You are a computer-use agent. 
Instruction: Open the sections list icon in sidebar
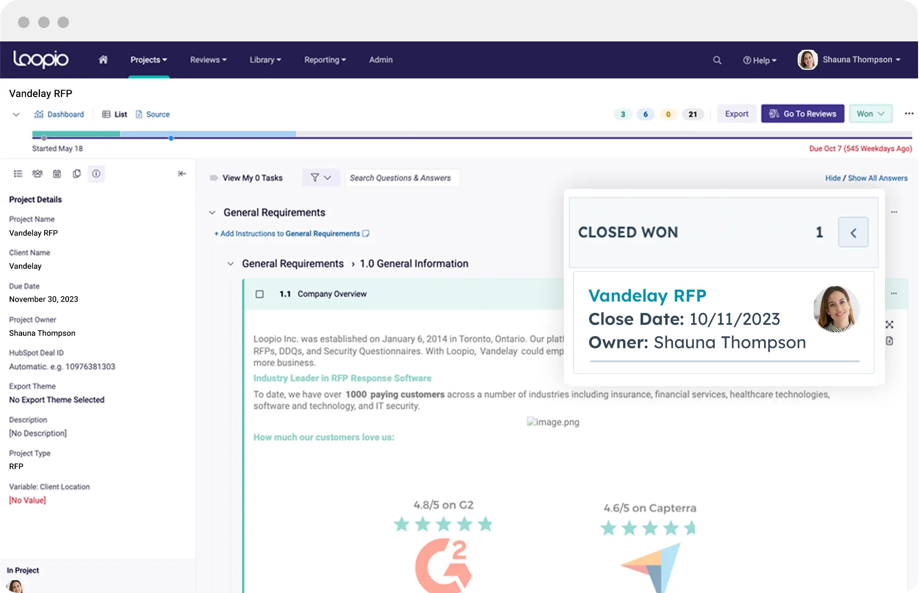(18, 174)
